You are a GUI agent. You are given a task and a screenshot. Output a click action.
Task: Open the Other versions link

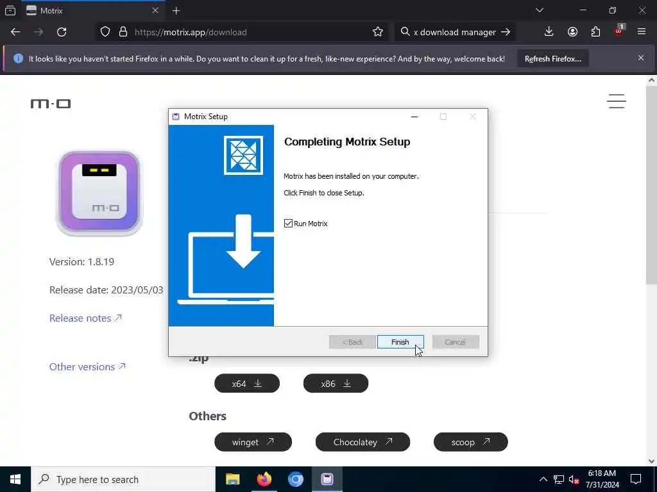tap(87, 367)
